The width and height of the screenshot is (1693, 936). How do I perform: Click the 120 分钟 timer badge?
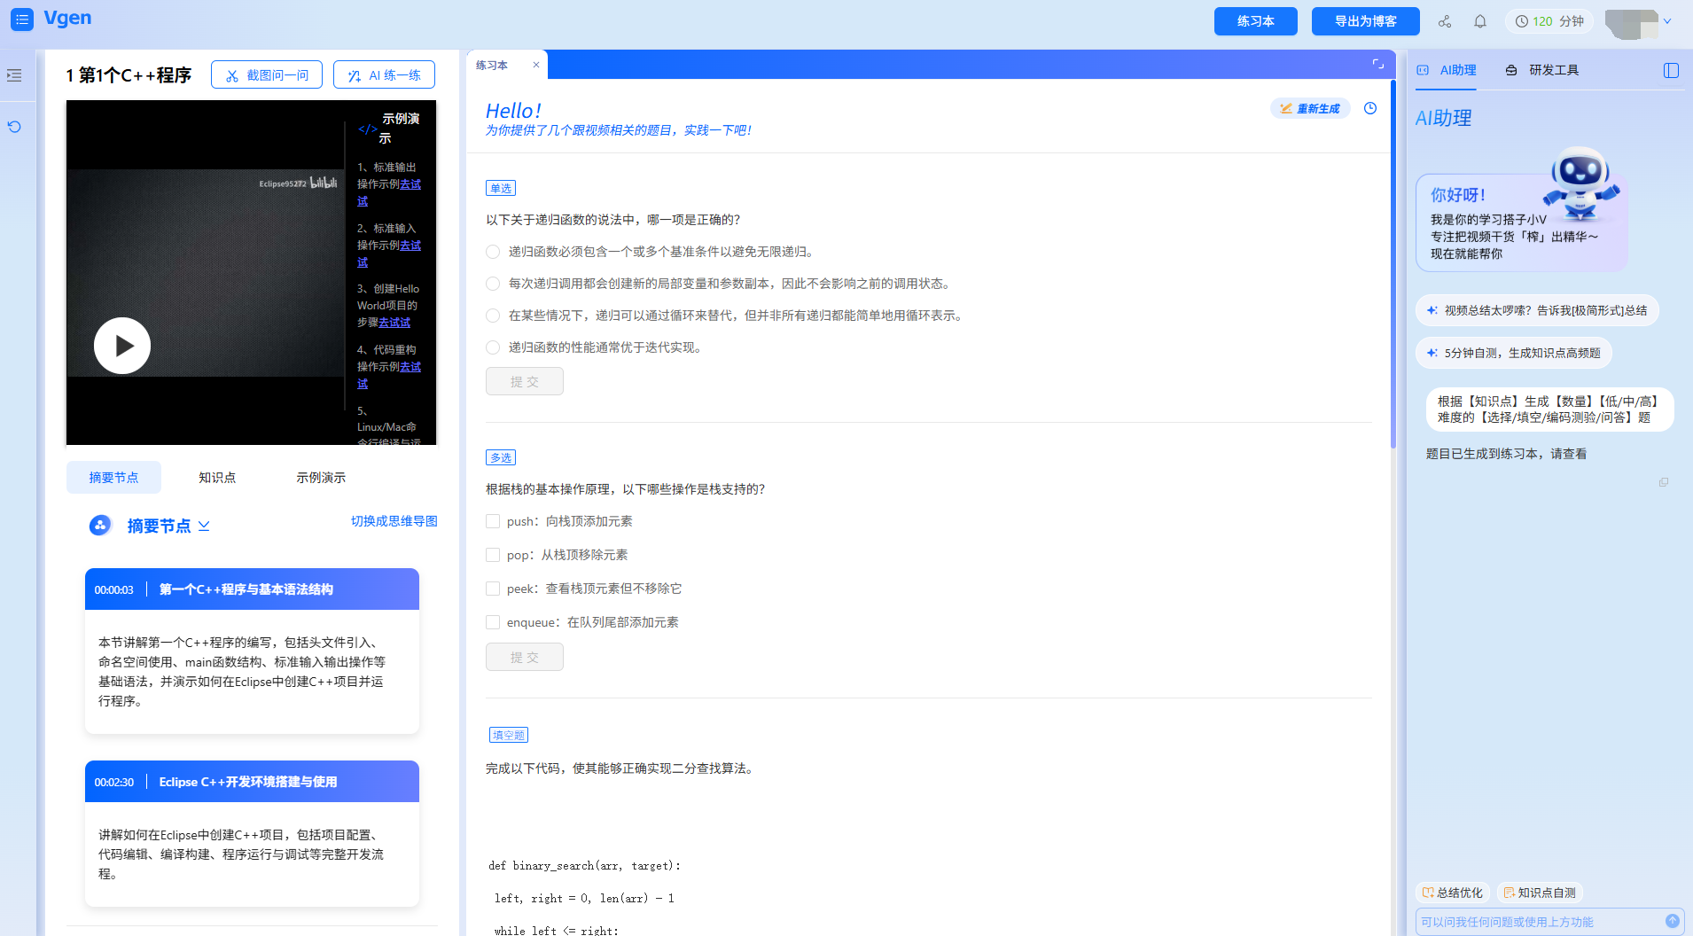point(1549,21)
